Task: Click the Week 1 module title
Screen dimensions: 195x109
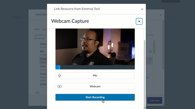Action: 18,17
